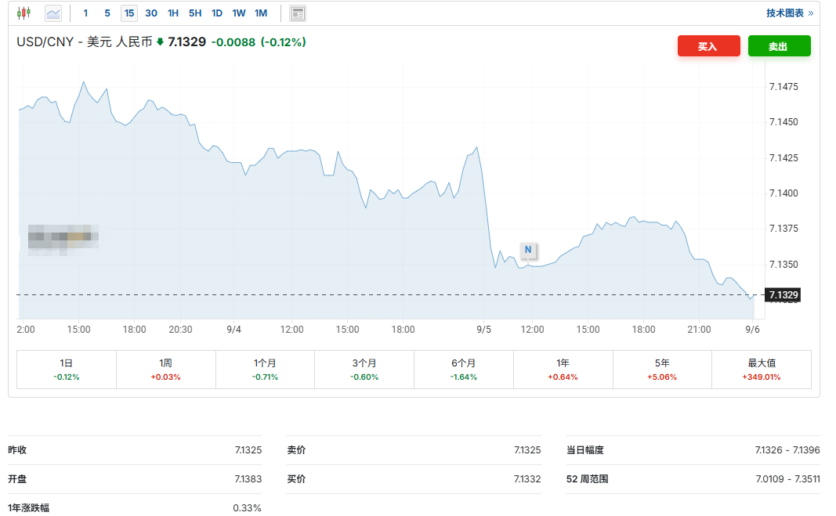
Task: Switch to the 6个月 range tab
Action: (x=464, y=370)
